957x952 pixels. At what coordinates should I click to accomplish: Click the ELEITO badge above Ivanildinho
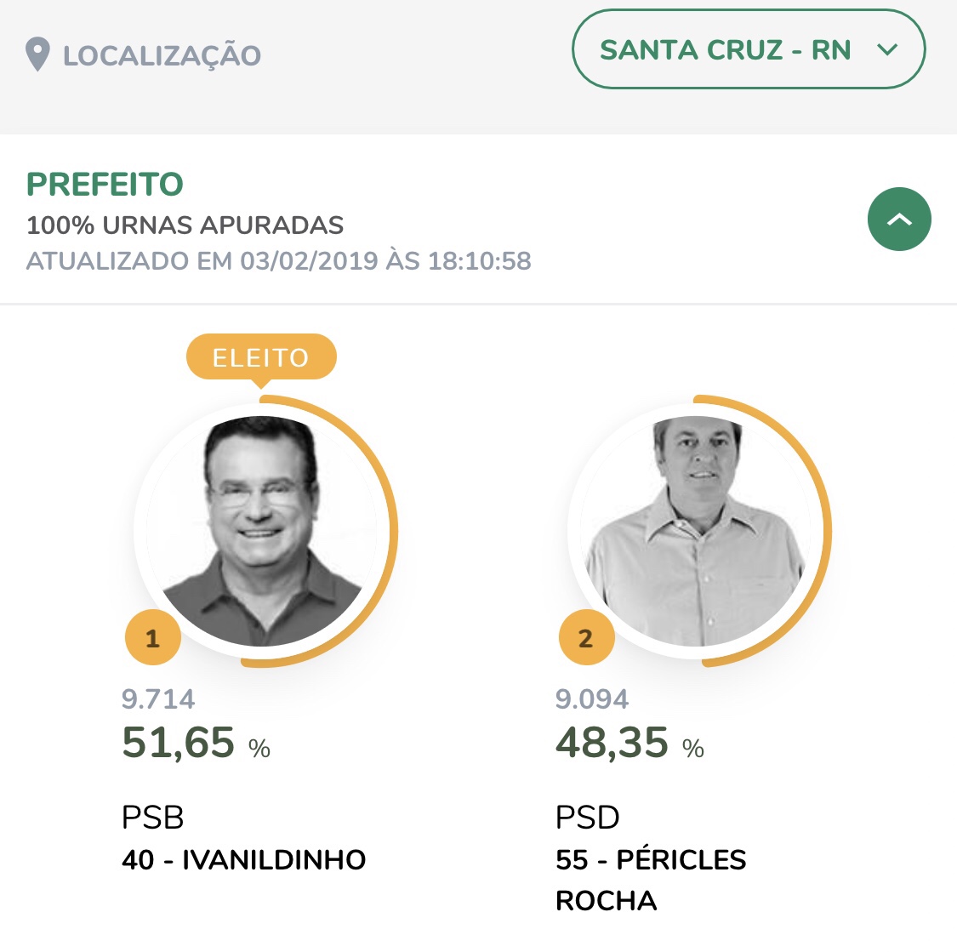pyautogui.click(x=261, y=357)
